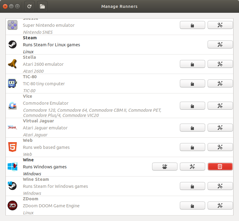
Task: Refresh the runners list
Action: (x=29, y=6)
